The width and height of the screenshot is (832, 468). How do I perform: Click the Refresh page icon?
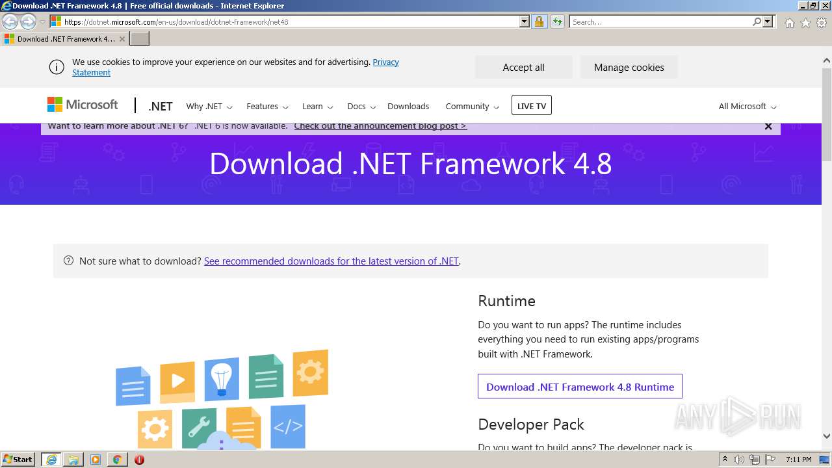[558, 22]
